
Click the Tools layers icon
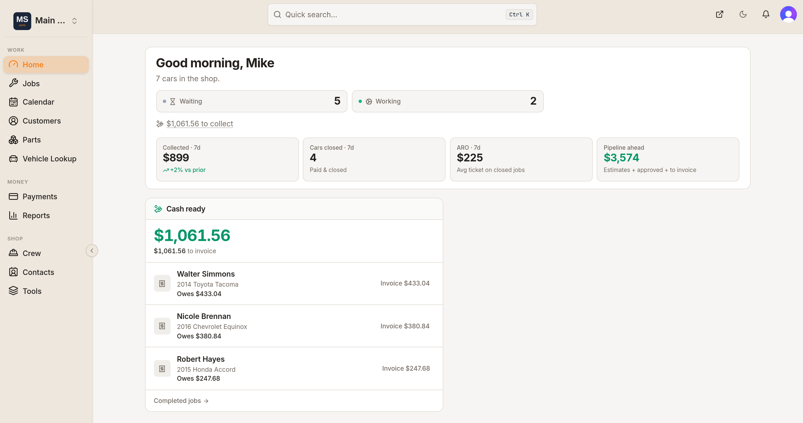point(13,291)
